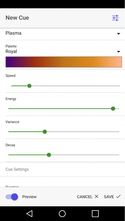Select the Plasma effect name field

(x=63, y=33)
